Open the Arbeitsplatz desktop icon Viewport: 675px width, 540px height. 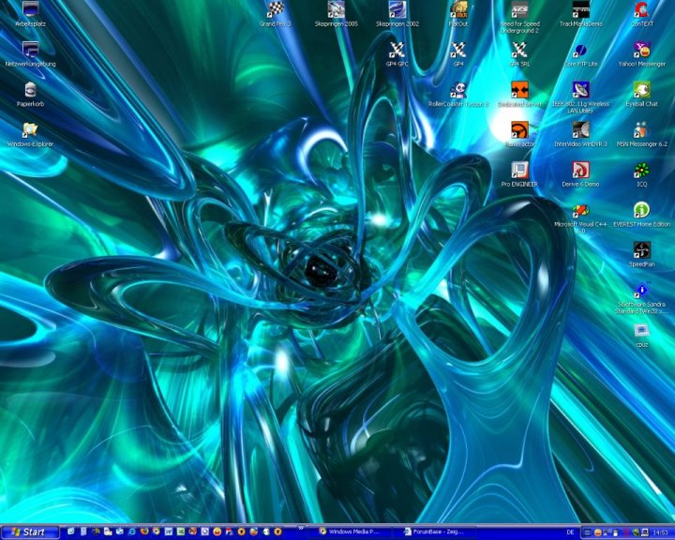pos(30,14)
